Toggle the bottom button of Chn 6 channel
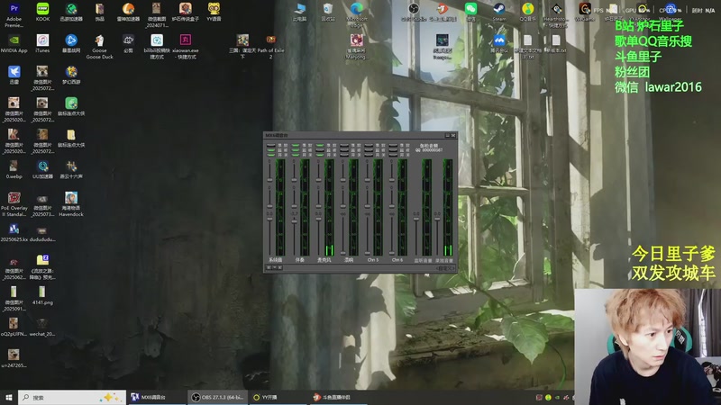Screen dimensions: 721x405 coord(393,154)
